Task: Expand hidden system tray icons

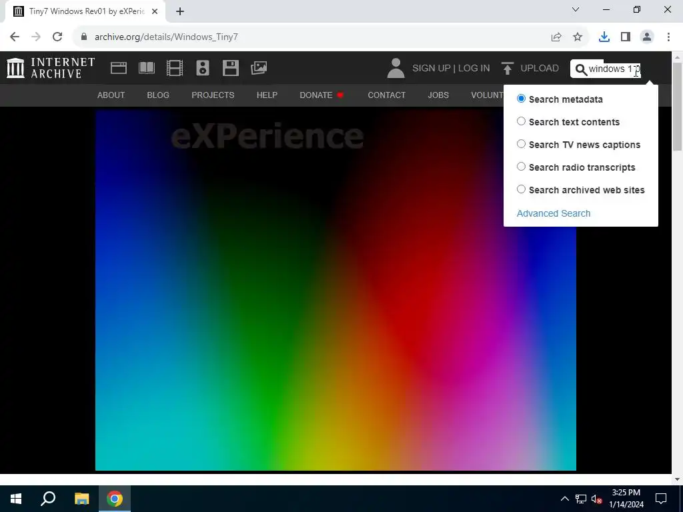Action: coord(564,499)
